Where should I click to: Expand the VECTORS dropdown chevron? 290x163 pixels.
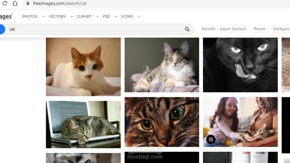(x=71, y=16)
